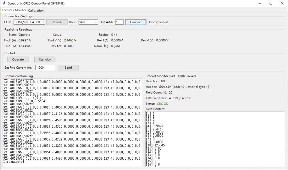
Task: Switch to the Calibration tab
Action: pyautogui.click(x=36, y=10)
